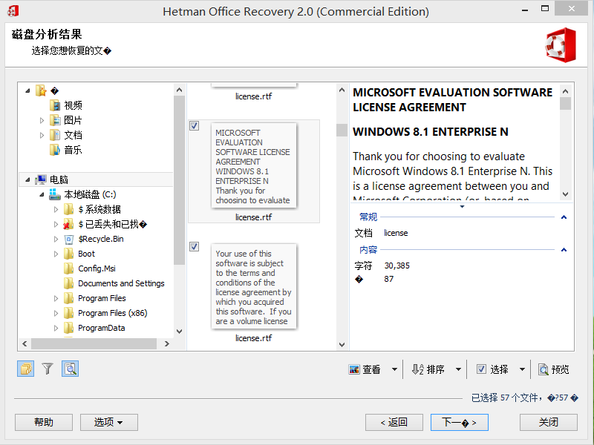Expand the Program Files node
Screen dimensions: 594x445
point(56,298)
